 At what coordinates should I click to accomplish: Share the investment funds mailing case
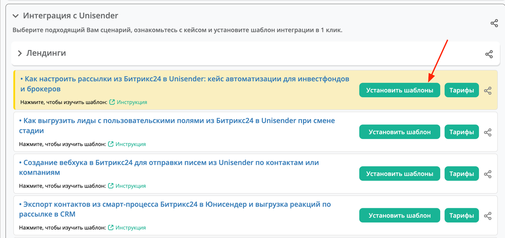(x=488, y=90)
